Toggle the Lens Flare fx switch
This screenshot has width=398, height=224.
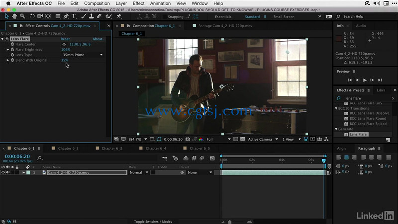coord(7,39)
